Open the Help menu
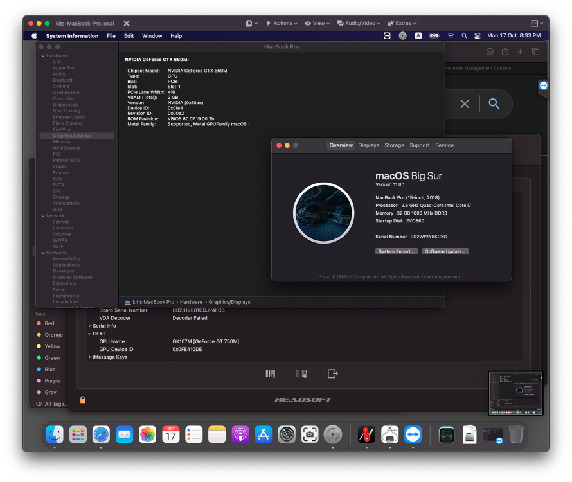The width and height of the screenshot is (572, 482). point(176,36)
